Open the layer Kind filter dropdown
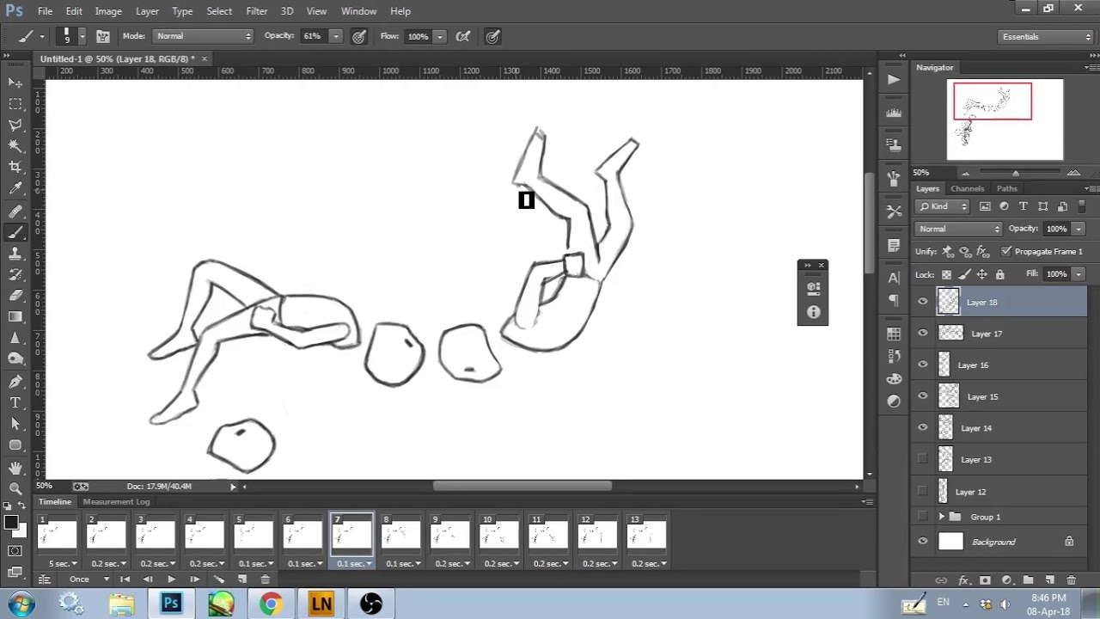This screenshot has height=619, width=1100. pyautogui.click(x=943, y=206)
